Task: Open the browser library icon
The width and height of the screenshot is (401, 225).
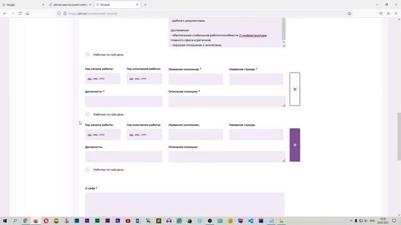Action: (x=388, y=13)
